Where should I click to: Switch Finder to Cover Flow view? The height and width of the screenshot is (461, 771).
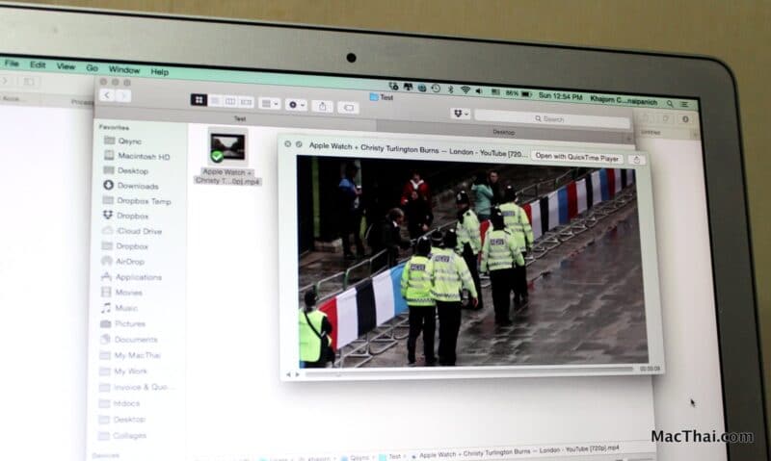(246, 101)
